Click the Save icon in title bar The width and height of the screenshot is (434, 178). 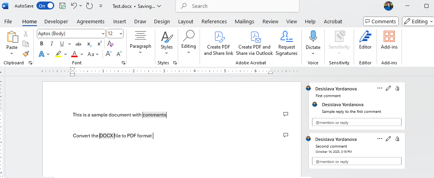tap(63, 6)
